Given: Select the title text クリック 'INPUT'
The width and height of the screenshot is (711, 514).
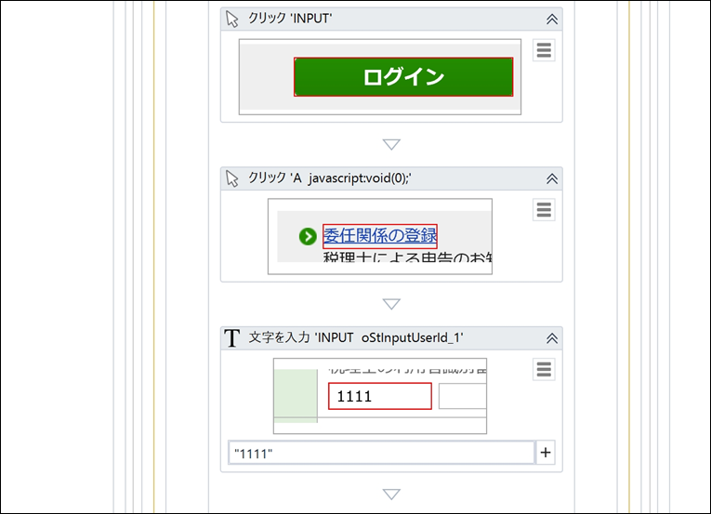Looking at the screenshot, I should click(x=290, y=19).
